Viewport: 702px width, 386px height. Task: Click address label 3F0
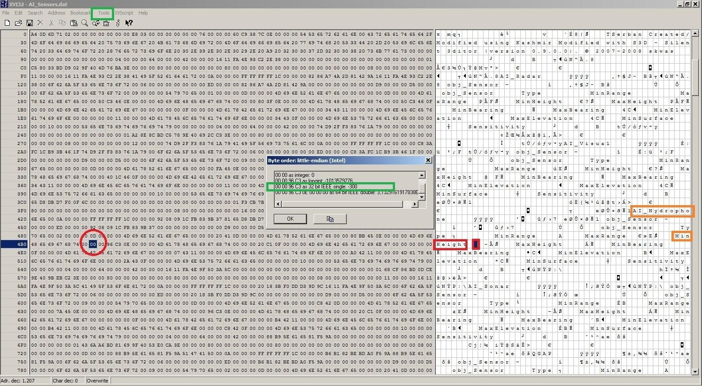22,210
